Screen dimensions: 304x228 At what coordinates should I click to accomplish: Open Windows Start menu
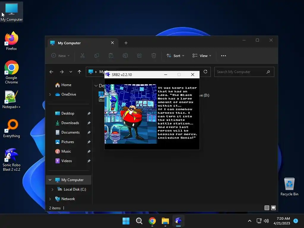(126, 221)
